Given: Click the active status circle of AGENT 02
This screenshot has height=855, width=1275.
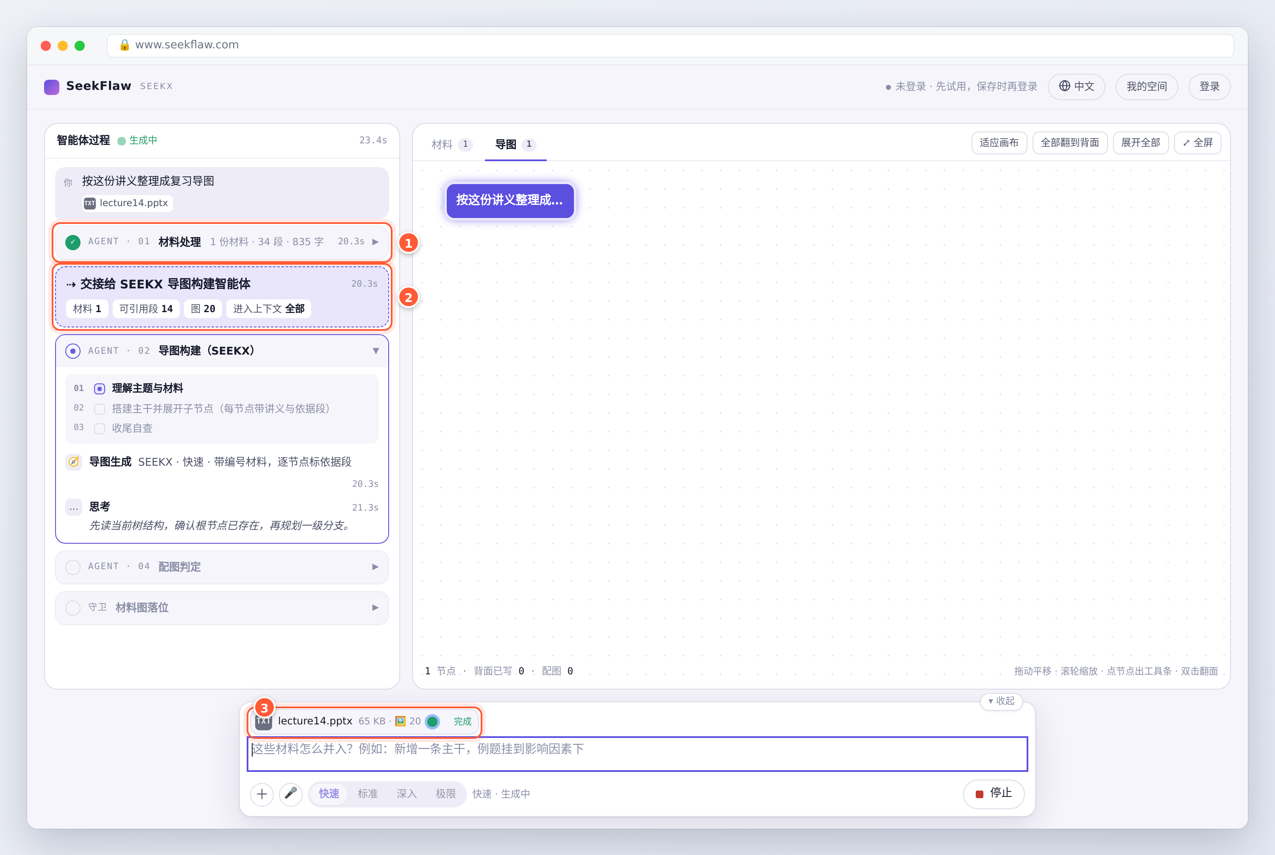Looking at the screenshot, I should [73, 351].
